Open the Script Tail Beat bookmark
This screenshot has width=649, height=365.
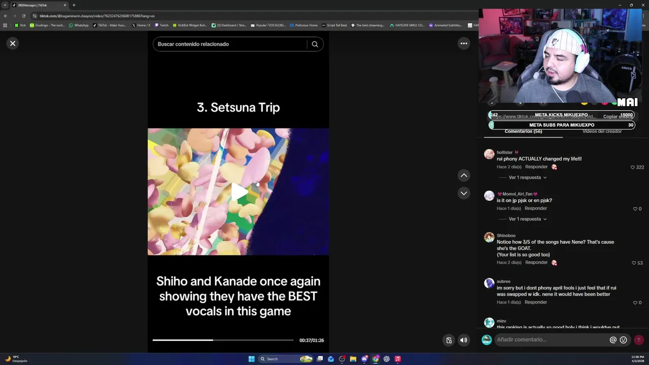tap(335, 25)
